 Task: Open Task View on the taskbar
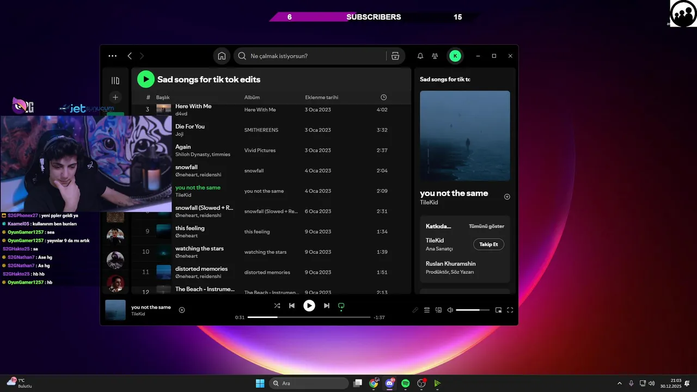pos(358,383)
